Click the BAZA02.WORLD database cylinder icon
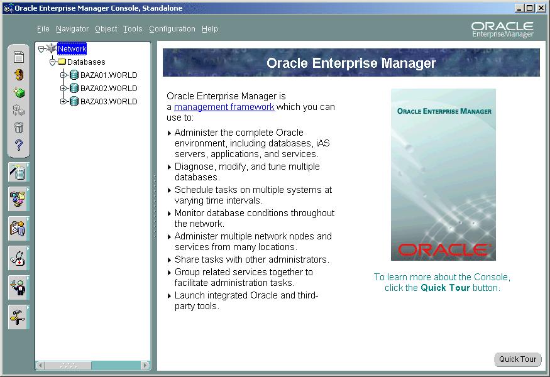This screenshot has width=550, height=377. tap(74, 88)
